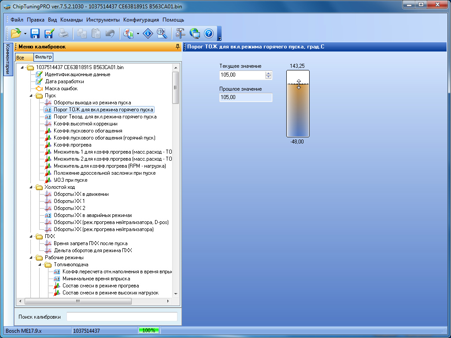Pin the Меню калибровок panel

(177, 47)
